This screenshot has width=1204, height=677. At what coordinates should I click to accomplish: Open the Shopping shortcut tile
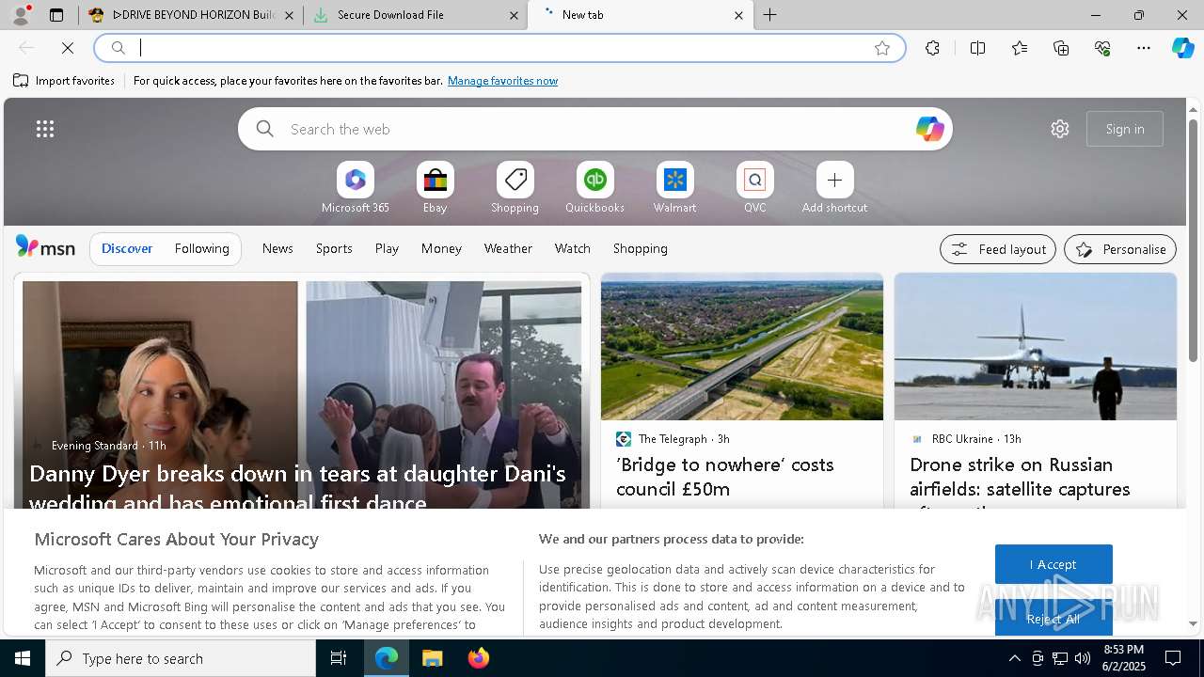pos(515,188)
